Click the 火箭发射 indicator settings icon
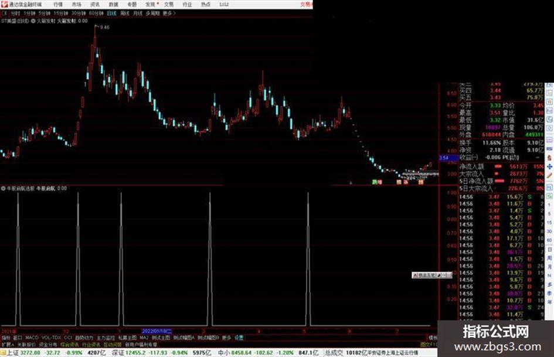The height and width of the screenshot is (357, 554). (x=33, y=21)
